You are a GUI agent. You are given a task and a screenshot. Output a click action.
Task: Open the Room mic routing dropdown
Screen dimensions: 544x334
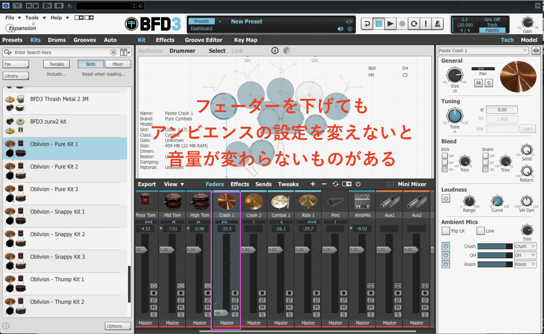[525, 264]
